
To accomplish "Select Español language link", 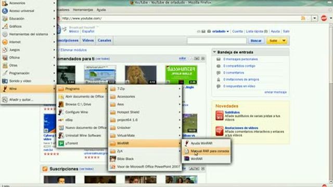I will pyautogui.click(x=88, y=31).
